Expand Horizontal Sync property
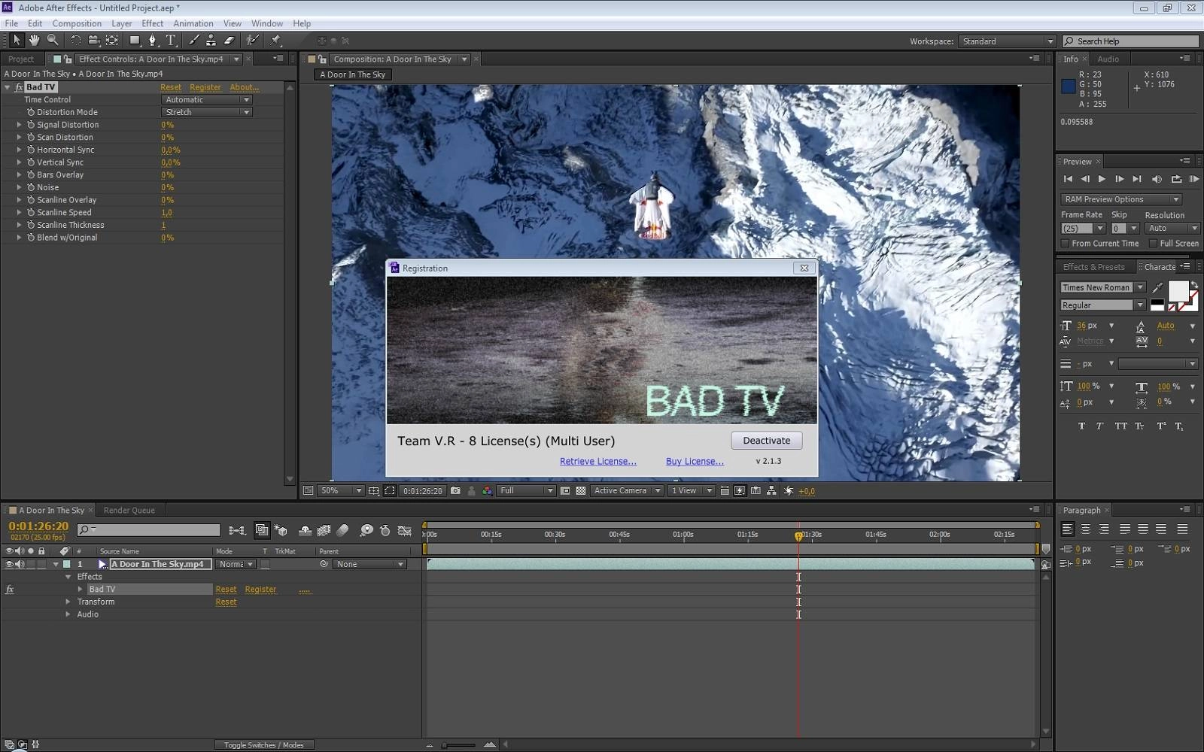 19,150
